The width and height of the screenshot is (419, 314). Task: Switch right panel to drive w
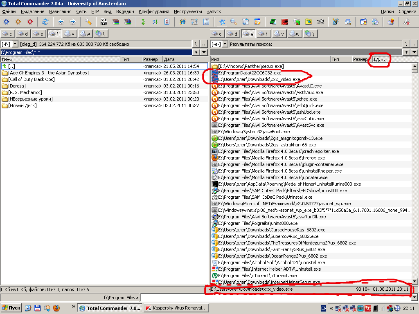295,34
